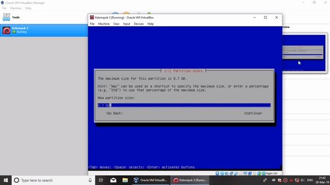Click the hard disk activity indicator icon

[x=217, y=174]
